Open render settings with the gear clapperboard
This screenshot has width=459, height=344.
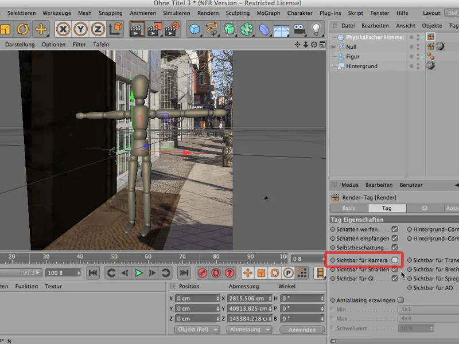[x=172, y=29]
